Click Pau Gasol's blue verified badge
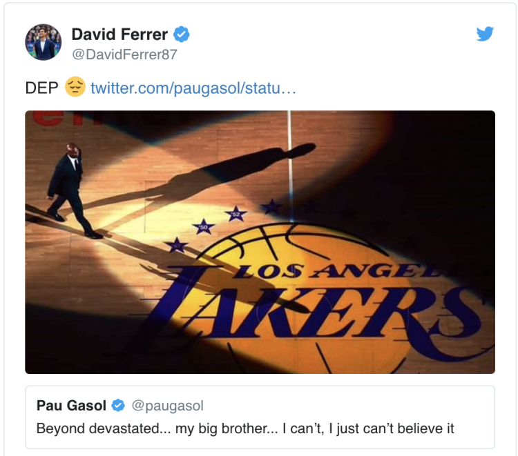The image size is (518, 456). pos(119,406)
